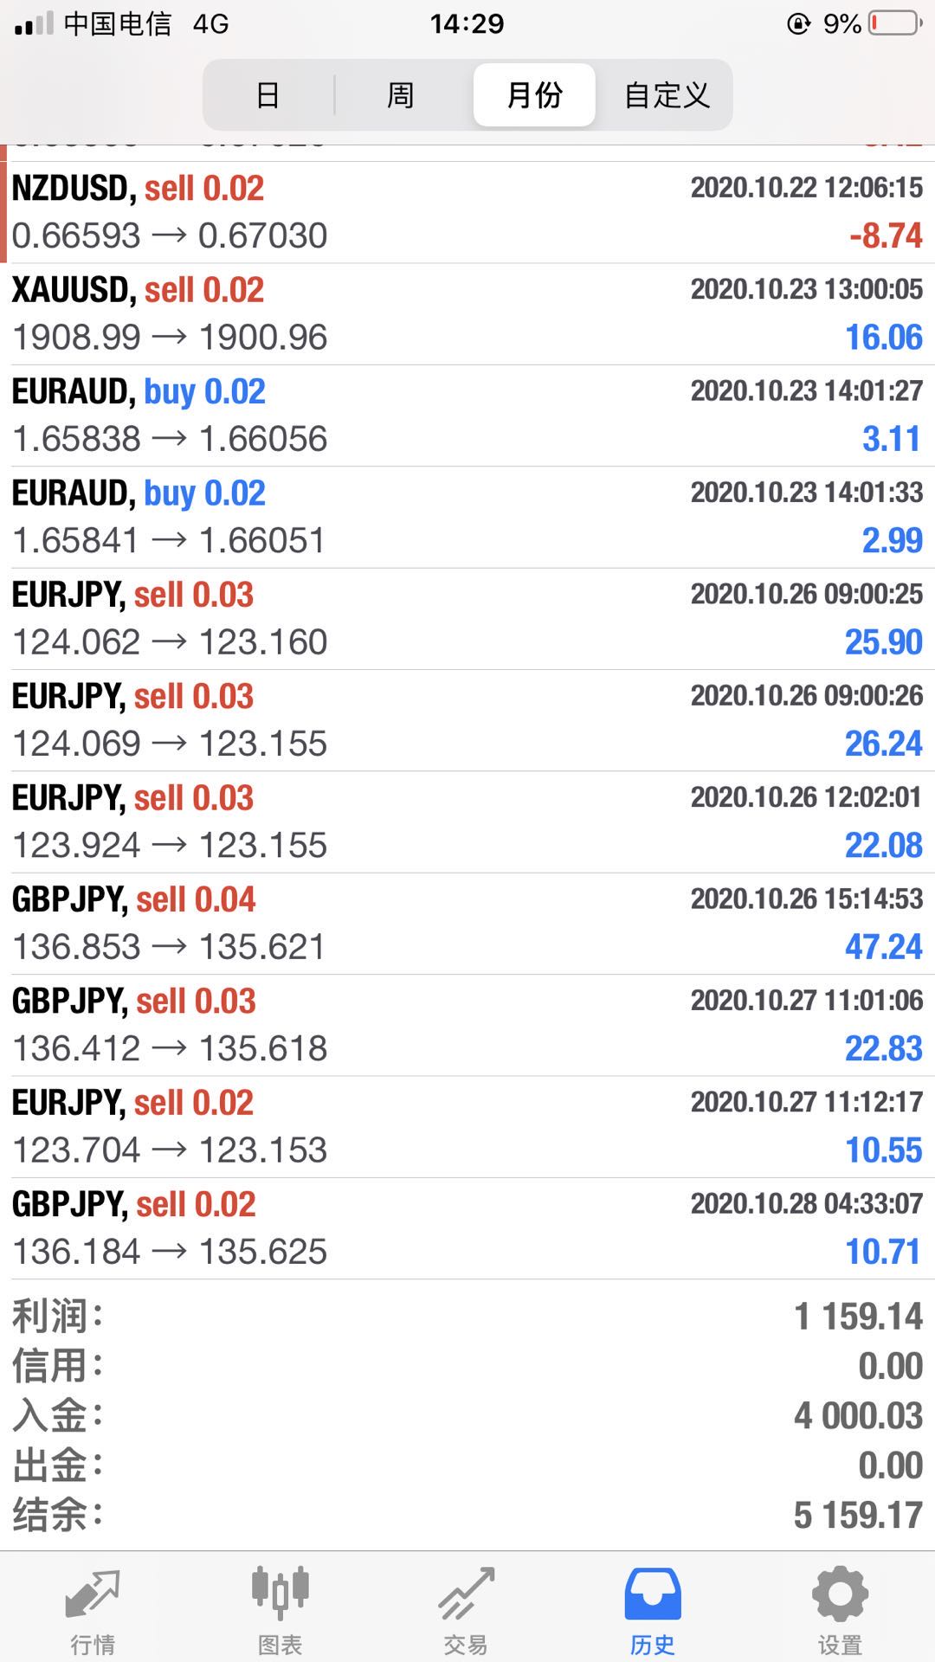Tap the 历史 history tab icon

coord(653,1594)
